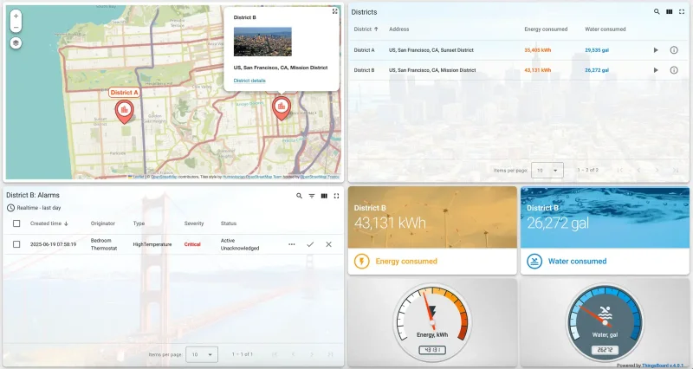The image size is (693, 369).
Task: Open the alarms filter
Action: click(x=312, y=196)
